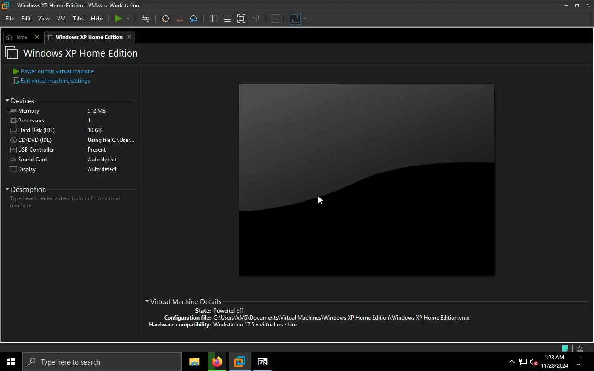Open the VM menu
594x371 pixels.
pos(61,19)
